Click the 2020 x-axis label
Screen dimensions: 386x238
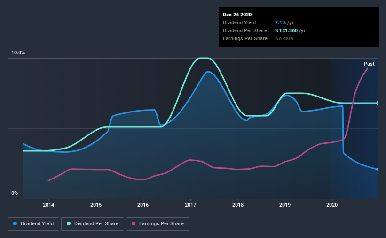332,205
